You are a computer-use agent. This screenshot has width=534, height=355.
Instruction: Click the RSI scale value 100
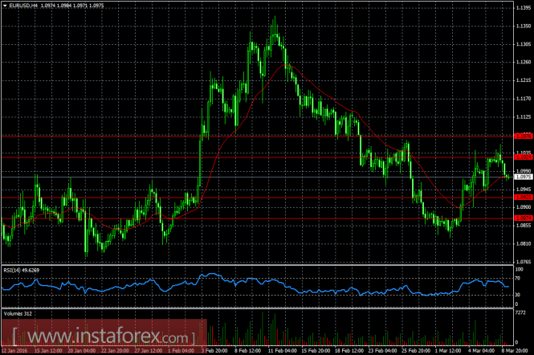(519, 270)
